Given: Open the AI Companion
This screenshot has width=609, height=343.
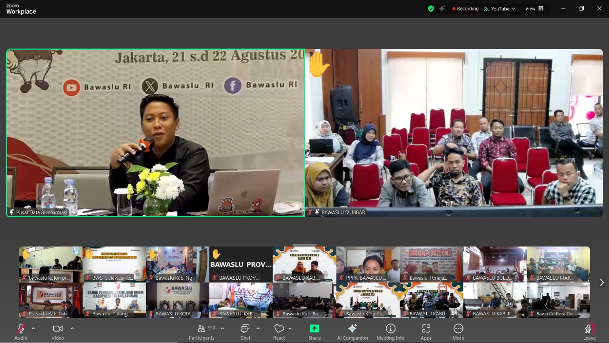Looking at the screenshot, I should pos(352,332).
